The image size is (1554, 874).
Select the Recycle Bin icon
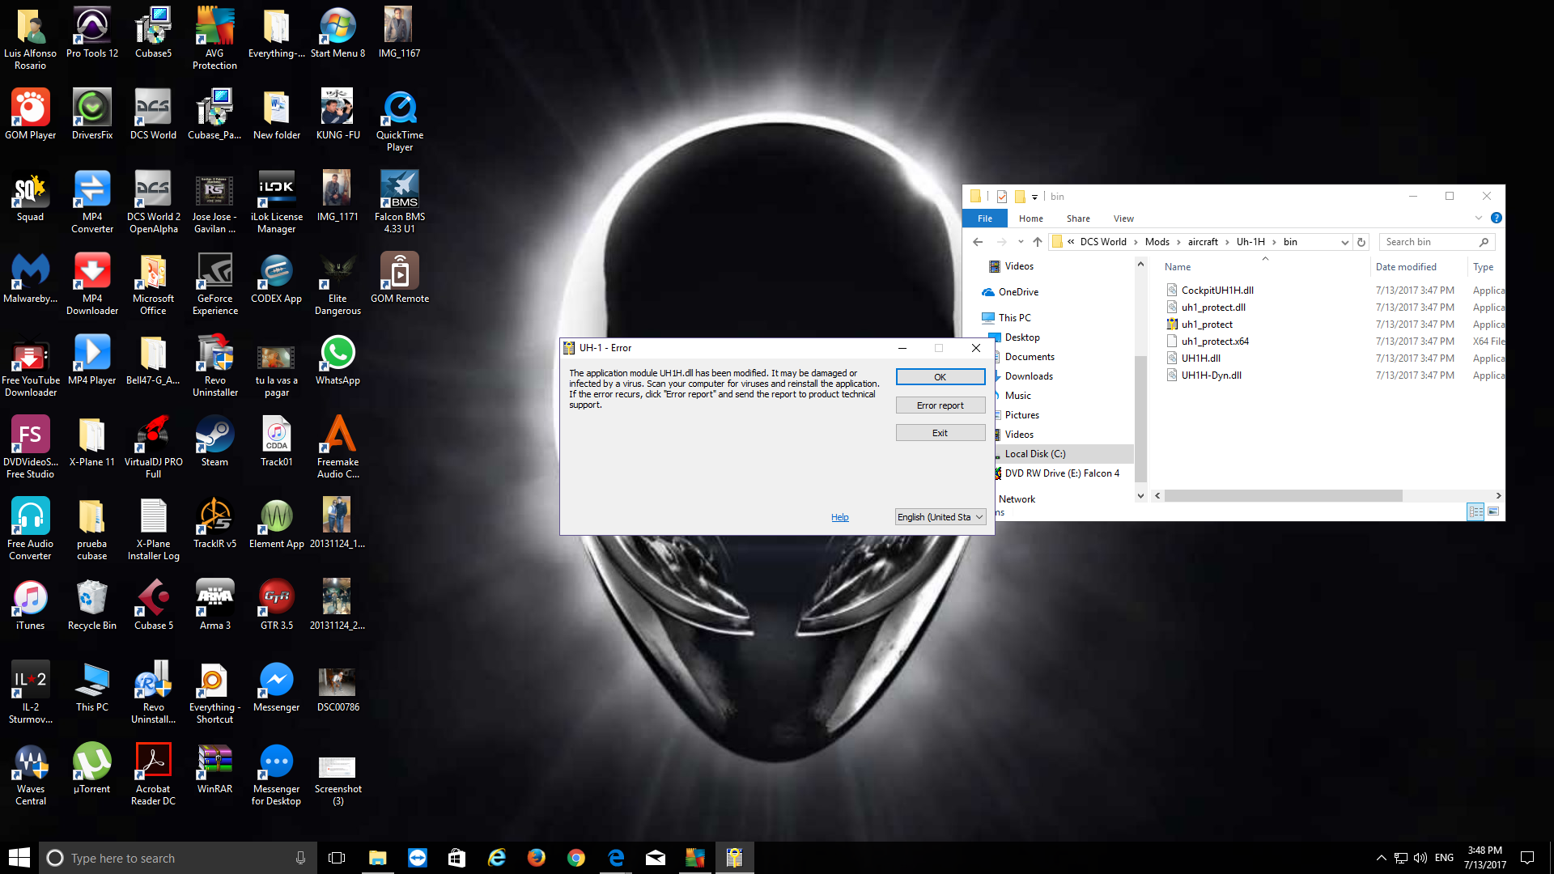click(91, 605)
